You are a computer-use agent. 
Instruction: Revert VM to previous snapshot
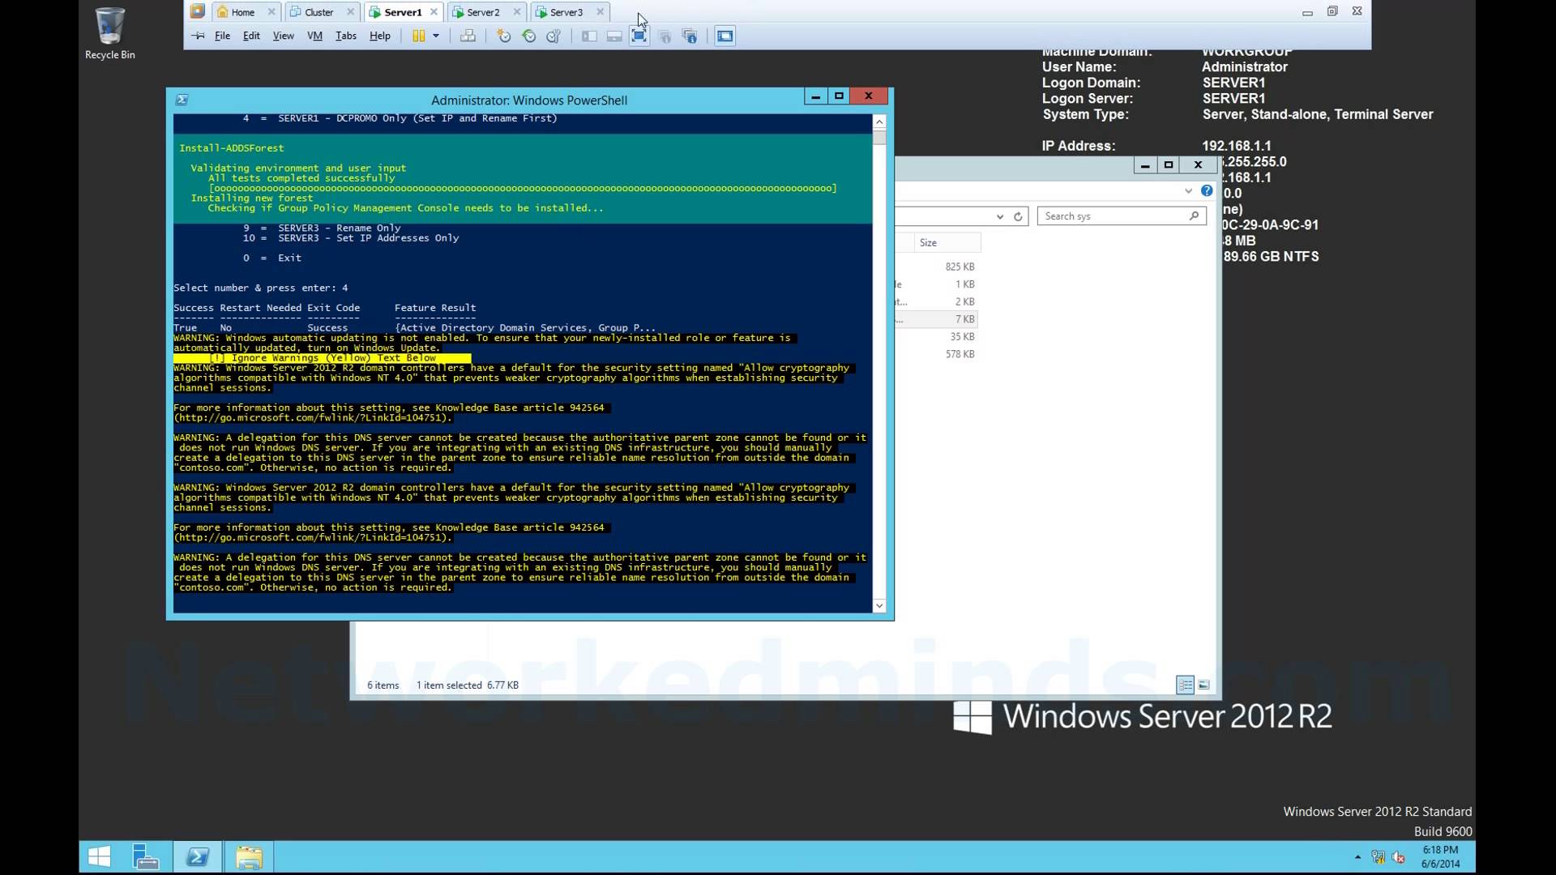[x=529, y=36]
